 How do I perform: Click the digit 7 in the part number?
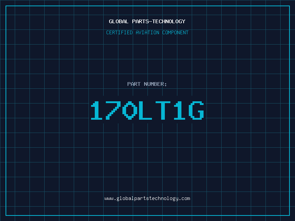(113, 110)
